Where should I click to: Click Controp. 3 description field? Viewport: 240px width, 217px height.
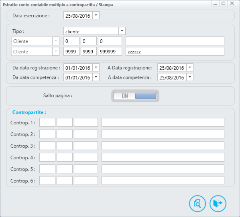163,146
